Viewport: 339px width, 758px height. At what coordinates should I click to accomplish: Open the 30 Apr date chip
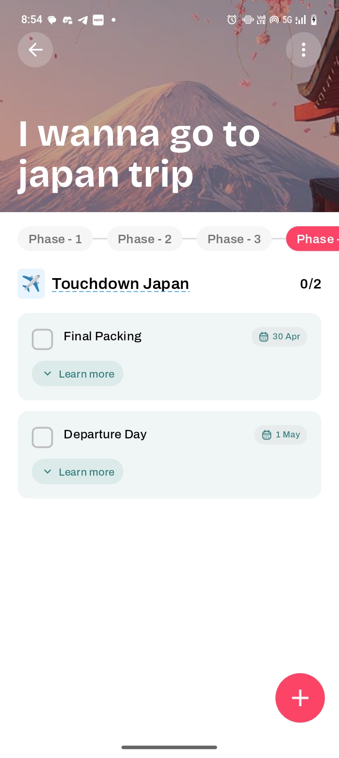pos(279,337)
